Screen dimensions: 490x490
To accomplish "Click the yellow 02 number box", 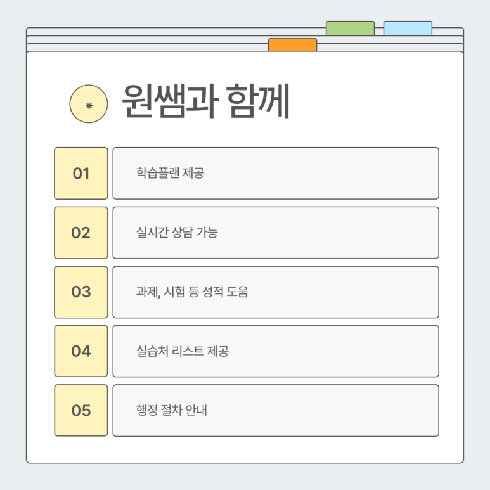I will [x=81, y=233].
